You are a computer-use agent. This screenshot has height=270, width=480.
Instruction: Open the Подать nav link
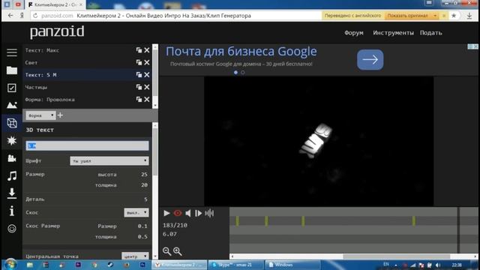click(x=430, y=33)
